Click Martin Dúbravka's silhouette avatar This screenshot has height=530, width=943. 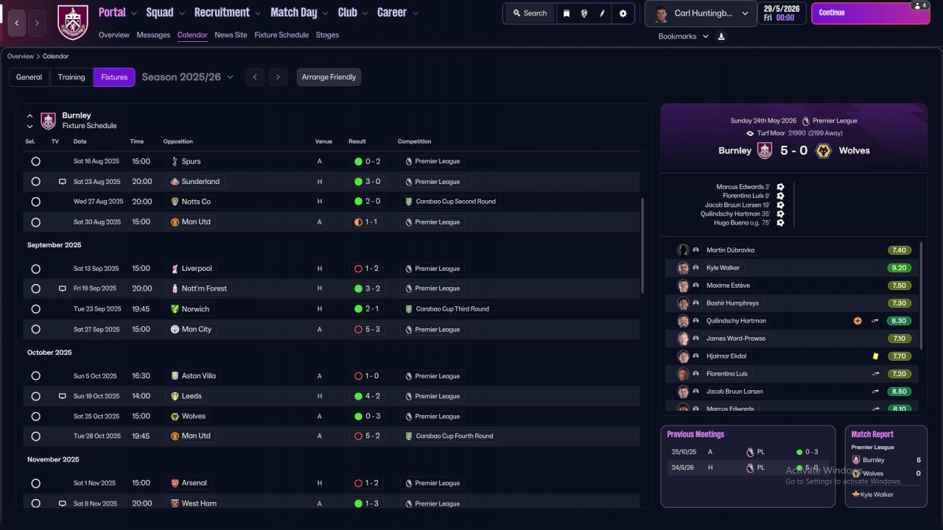tap(683, 250)
